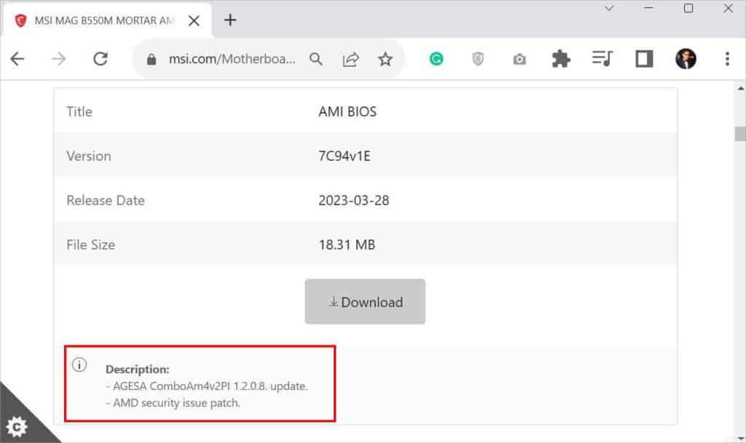Click the camera screenshot extension icon
Viewport: 746px width, 443px height.
click(x=519, y=59)
